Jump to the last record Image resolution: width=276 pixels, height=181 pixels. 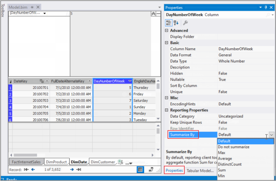click(79, 170)
